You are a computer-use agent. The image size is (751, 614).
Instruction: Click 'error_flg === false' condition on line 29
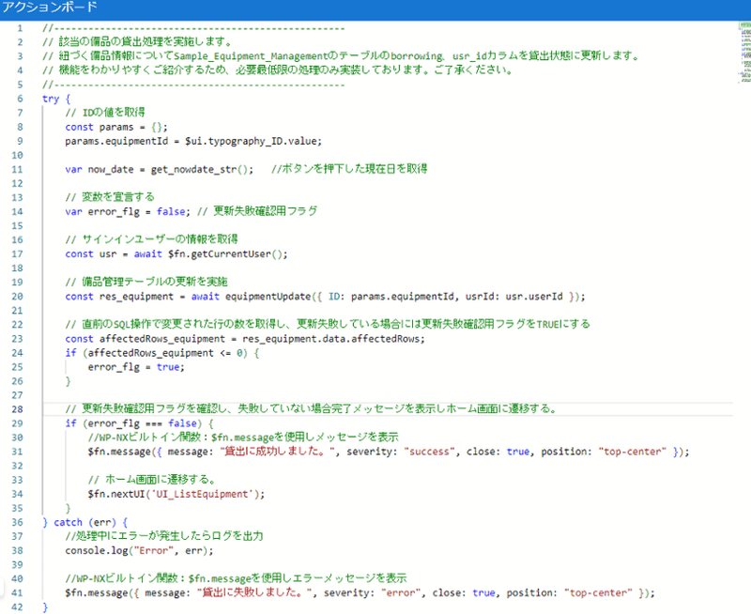coord(143,423)
